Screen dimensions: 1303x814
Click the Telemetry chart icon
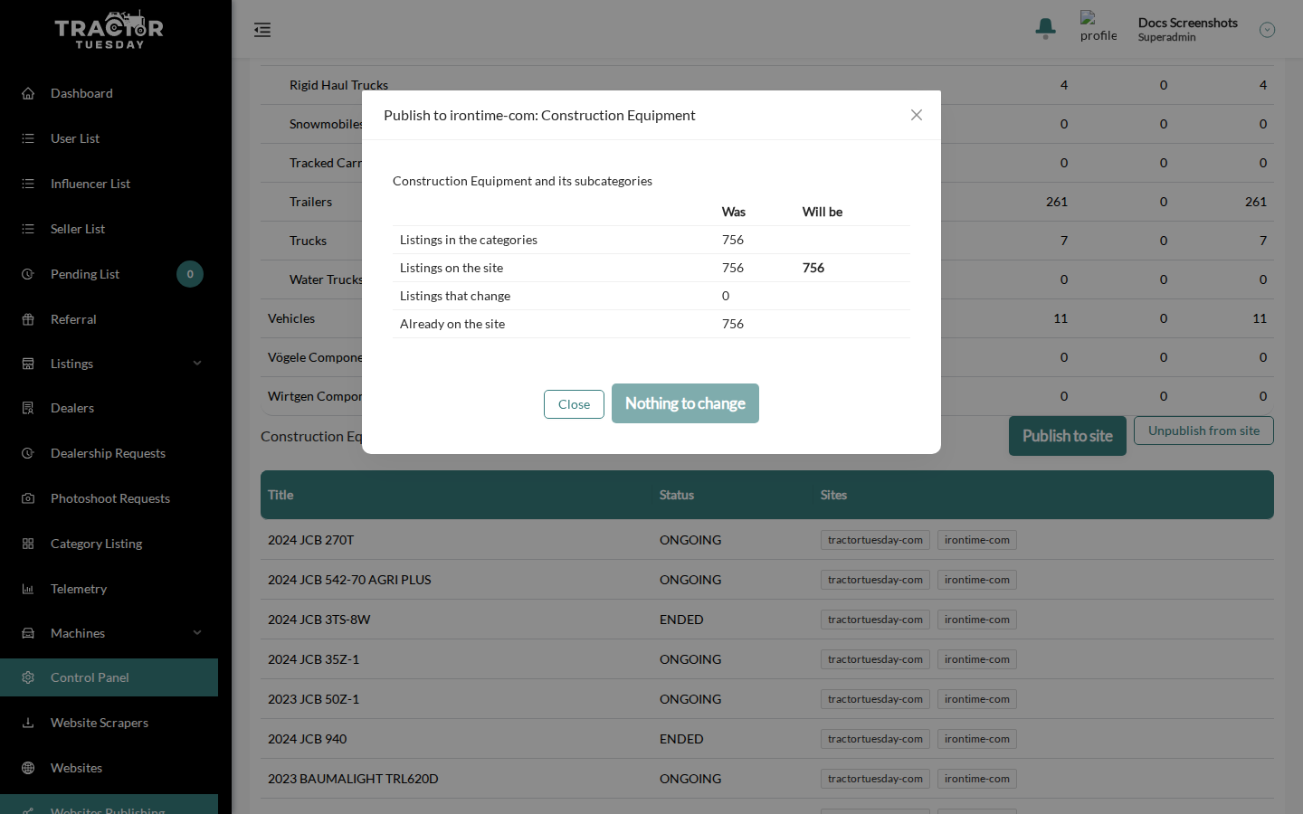(x=28, y=589)
